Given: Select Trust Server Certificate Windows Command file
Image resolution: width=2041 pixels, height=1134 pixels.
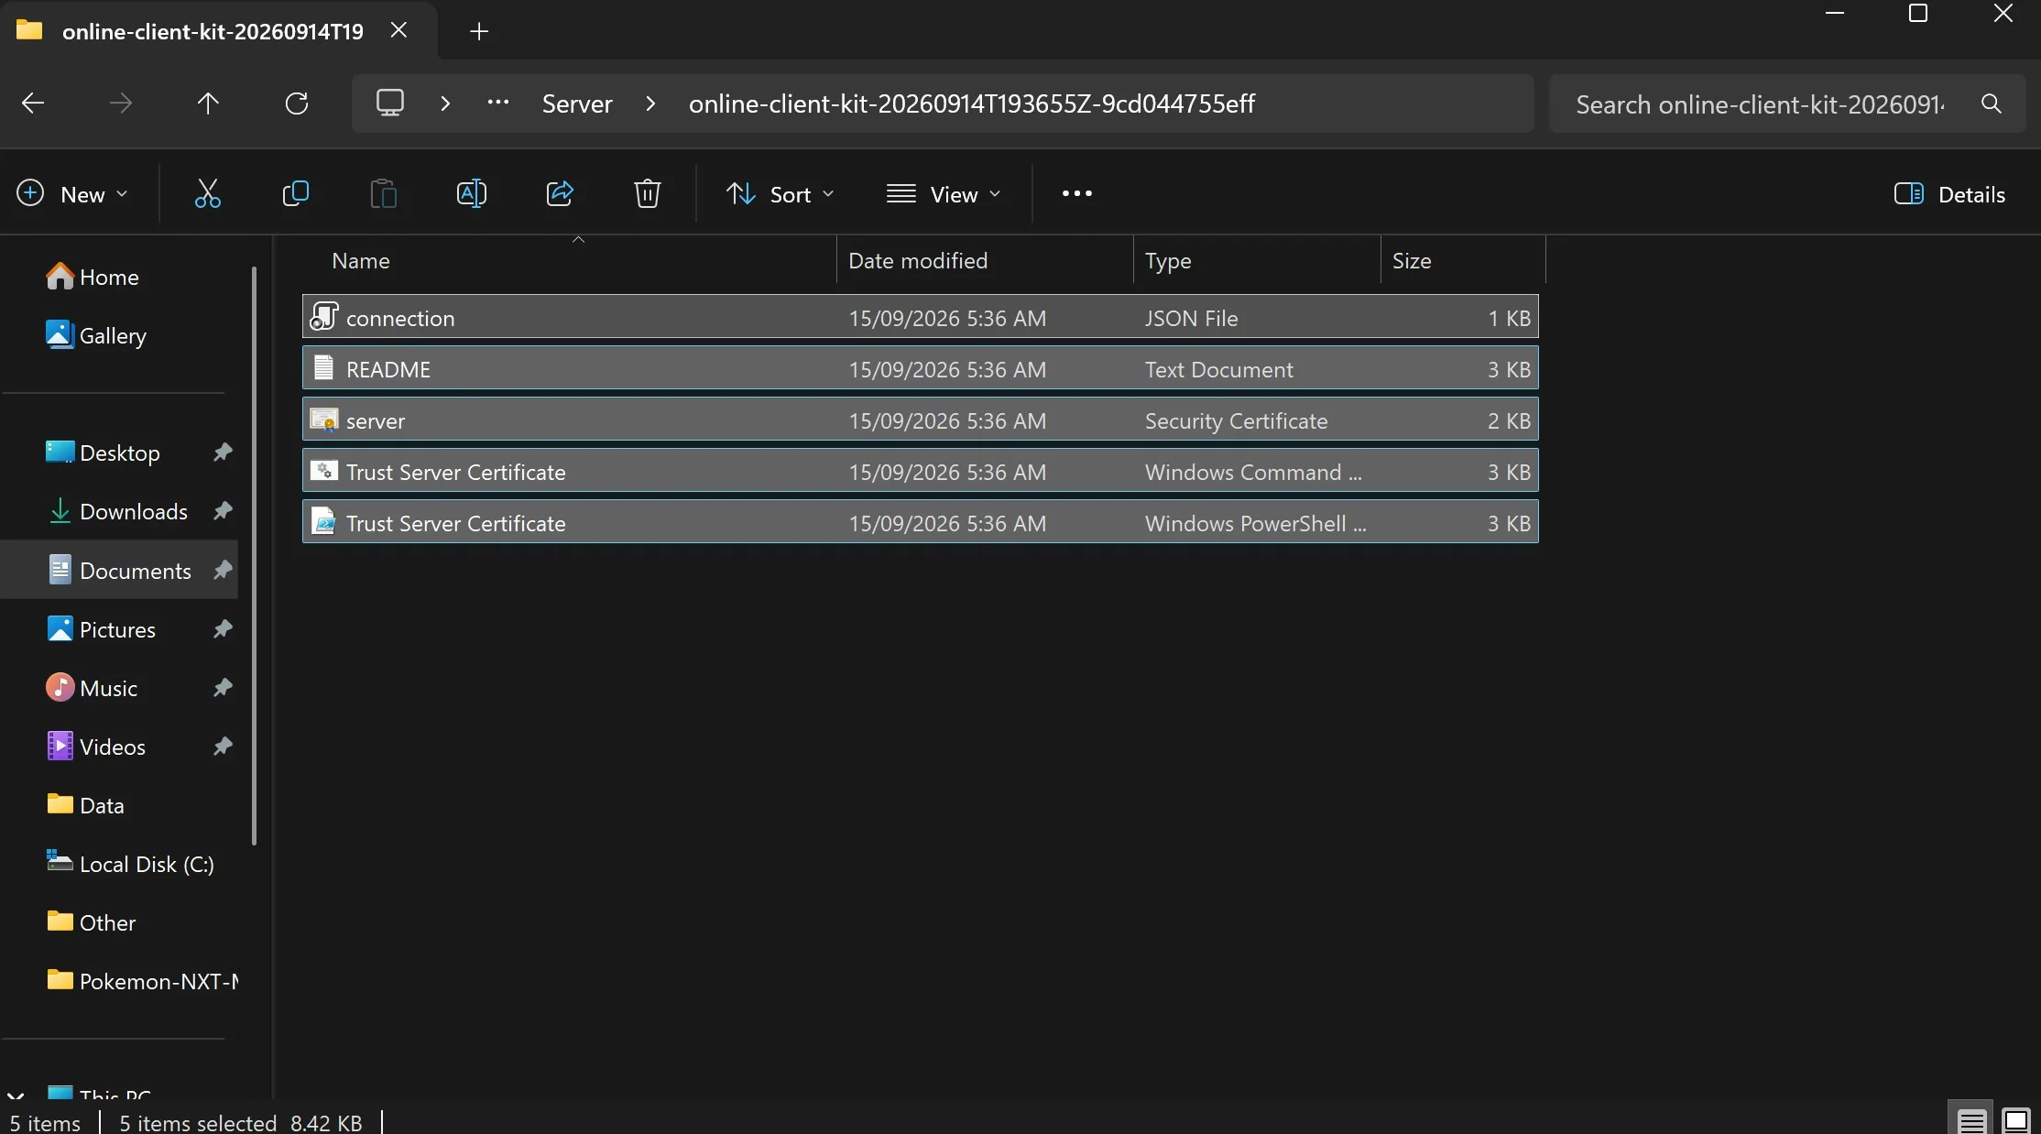Looking at the screenshot, I should (920, 472).
